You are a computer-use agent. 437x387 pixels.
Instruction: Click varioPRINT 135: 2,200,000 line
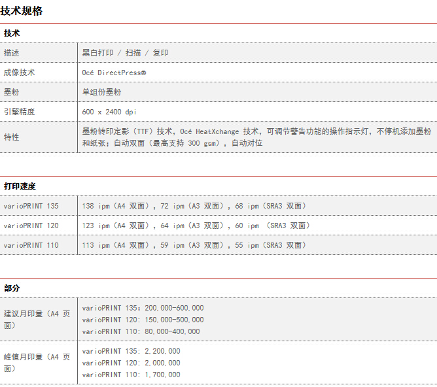[131, 351]
